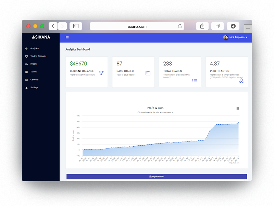
Task: Click the SIXANA logo
Action: 41,37
